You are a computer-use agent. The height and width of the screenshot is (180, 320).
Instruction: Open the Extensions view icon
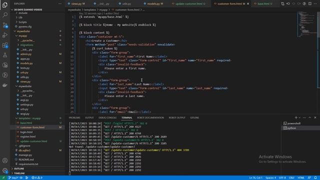(5, 45)
